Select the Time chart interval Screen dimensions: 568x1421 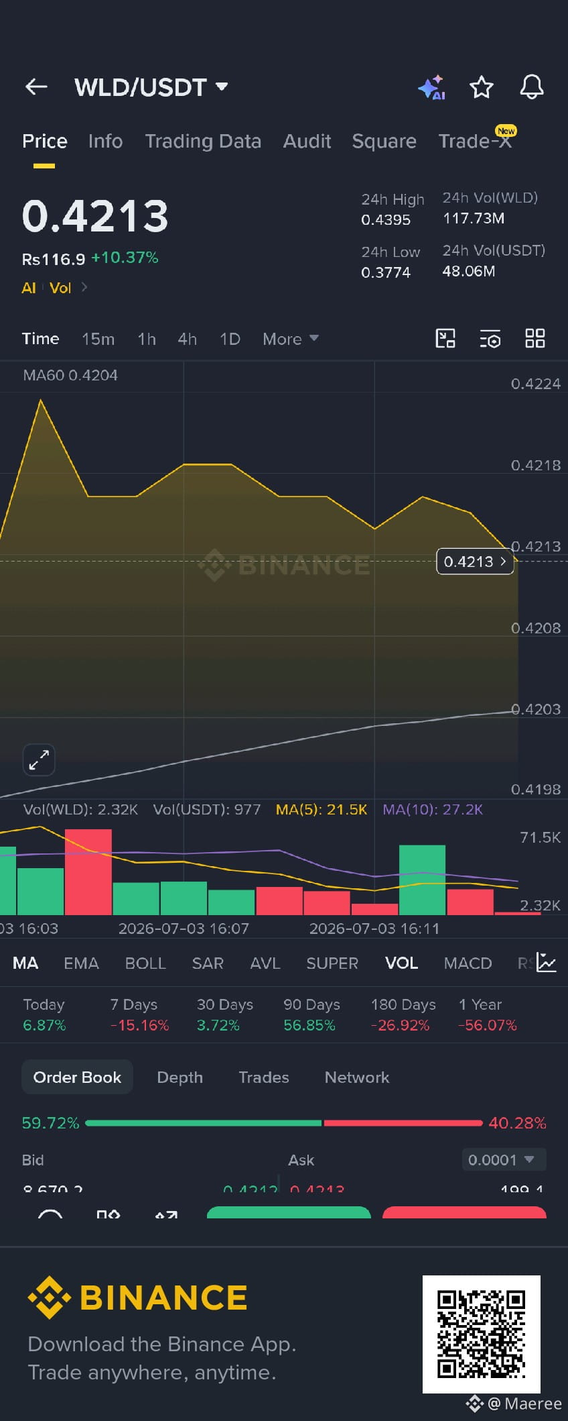(40, 339)
